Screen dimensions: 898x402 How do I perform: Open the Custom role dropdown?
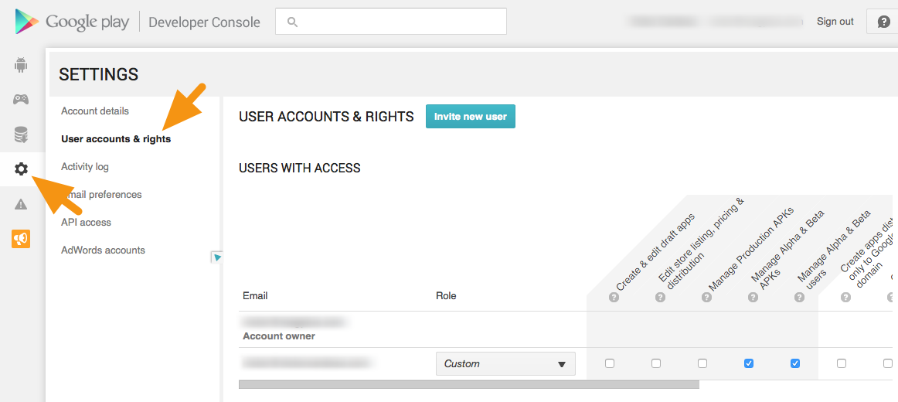(506, 363)
